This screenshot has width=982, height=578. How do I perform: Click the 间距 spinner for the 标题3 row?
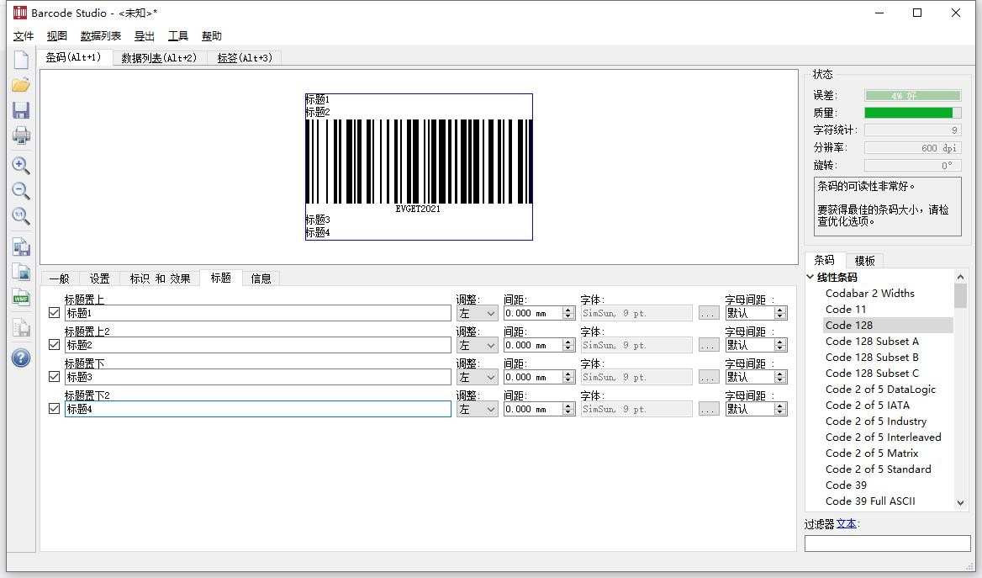pyautogui.click(x=568, y=377)
